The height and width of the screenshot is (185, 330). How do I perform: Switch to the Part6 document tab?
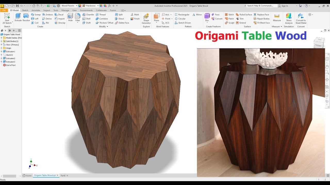pyautogui.click(x=63, y=175)
